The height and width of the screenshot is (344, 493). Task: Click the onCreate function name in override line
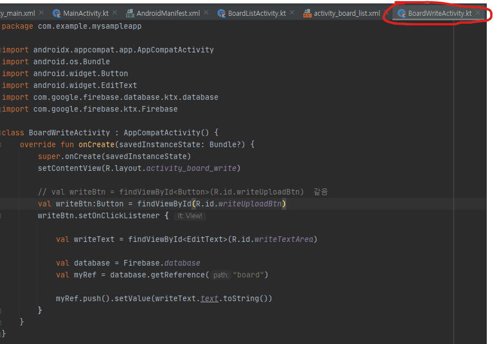point(97,145)
